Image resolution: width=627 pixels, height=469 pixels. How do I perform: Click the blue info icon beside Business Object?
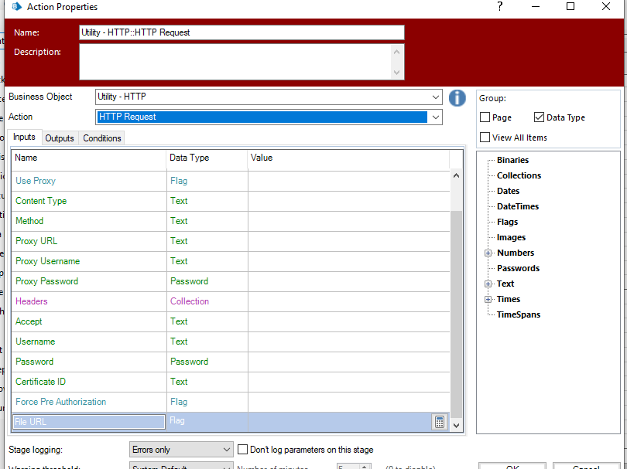point(457,98)
